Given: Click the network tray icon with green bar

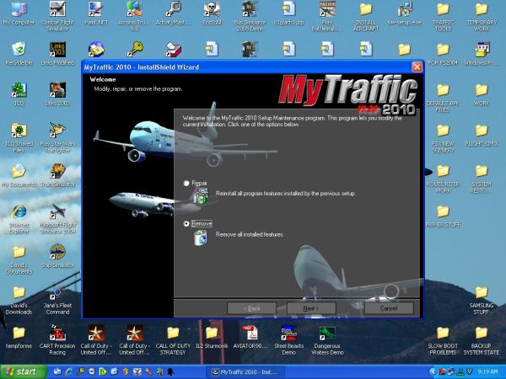Looking at the screenshot, I should [460, 372].
